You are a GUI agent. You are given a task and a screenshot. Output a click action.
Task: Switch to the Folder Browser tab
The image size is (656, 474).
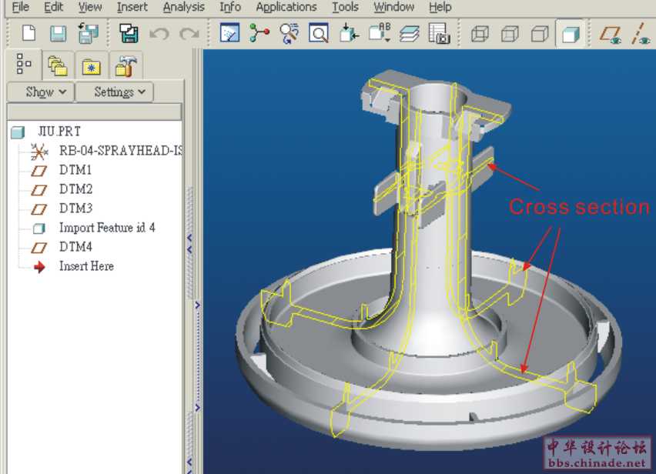58,65
